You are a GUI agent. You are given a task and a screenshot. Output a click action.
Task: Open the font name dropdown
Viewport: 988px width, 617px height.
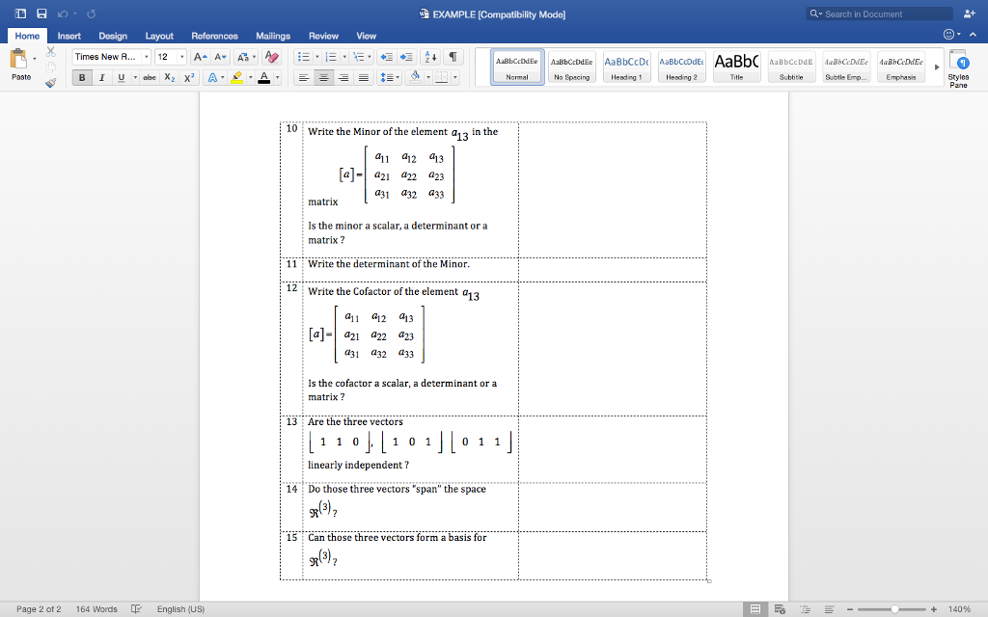click(147, 57)
